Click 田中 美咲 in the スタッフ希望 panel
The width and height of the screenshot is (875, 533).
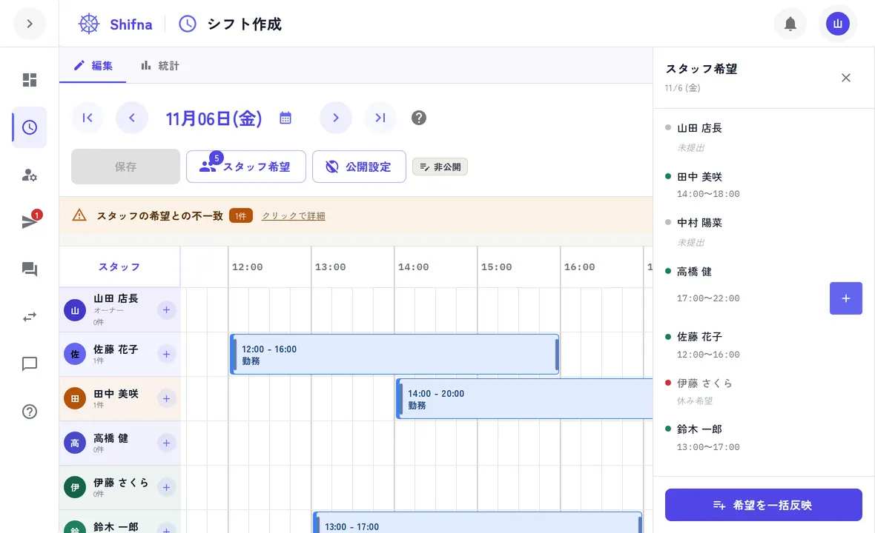click(x=699, y=177)
